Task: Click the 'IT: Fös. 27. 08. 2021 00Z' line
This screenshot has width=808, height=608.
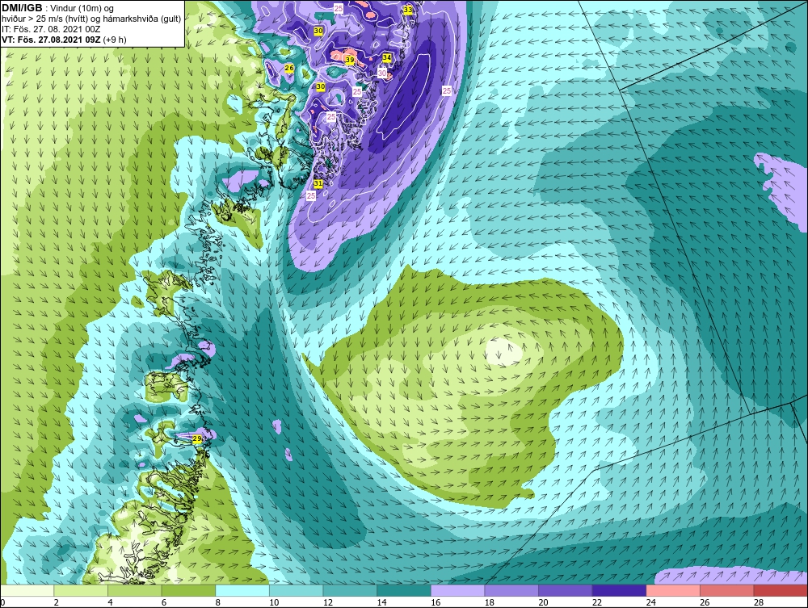Action: (50, 29)
